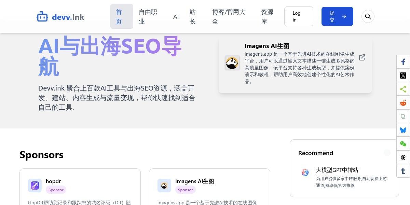
Task: Share page on WeChat
Action: 403,144
